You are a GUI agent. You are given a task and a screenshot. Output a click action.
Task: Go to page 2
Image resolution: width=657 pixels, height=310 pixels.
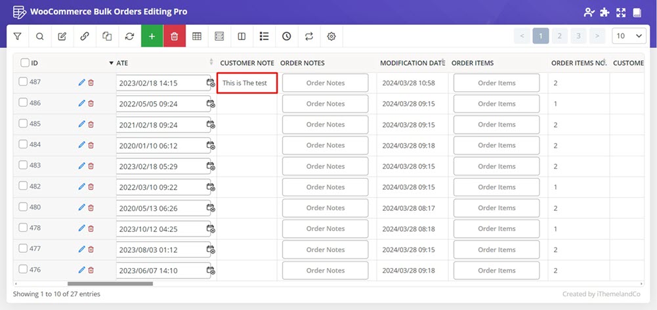point(559,36)
